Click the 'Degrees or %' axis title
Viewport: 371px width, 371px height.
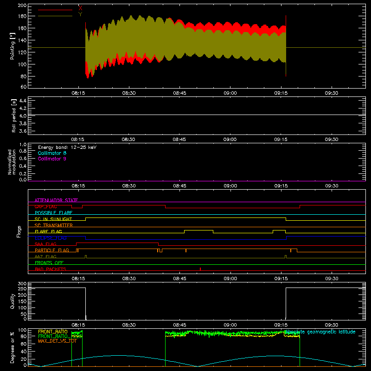click(x=13, y=347)
